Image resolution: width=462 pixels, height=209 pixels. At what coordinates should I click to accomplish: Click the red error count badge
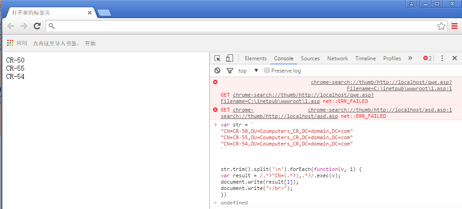(427, 58)
